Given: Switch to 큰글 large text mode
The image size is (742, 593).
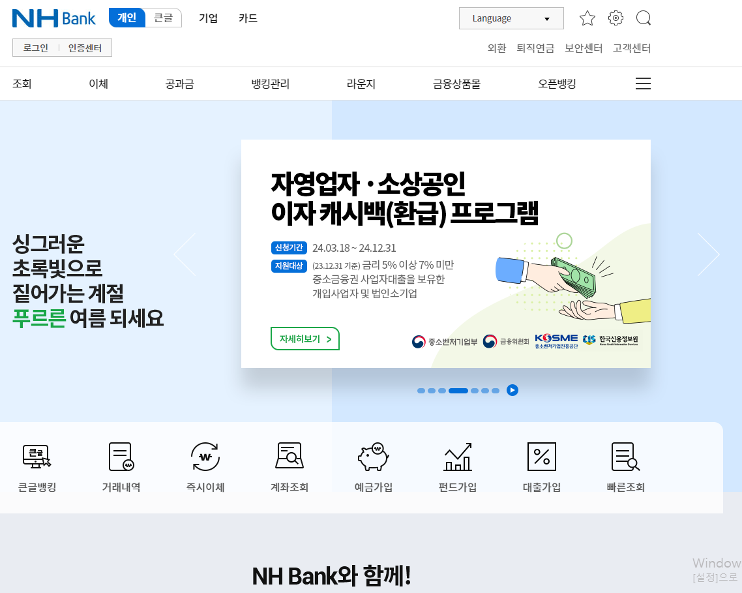Looking at the screenshot, I should tap(163, 18).
